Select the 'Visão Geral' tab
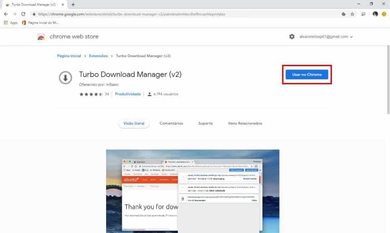 [x=134, y=123]
